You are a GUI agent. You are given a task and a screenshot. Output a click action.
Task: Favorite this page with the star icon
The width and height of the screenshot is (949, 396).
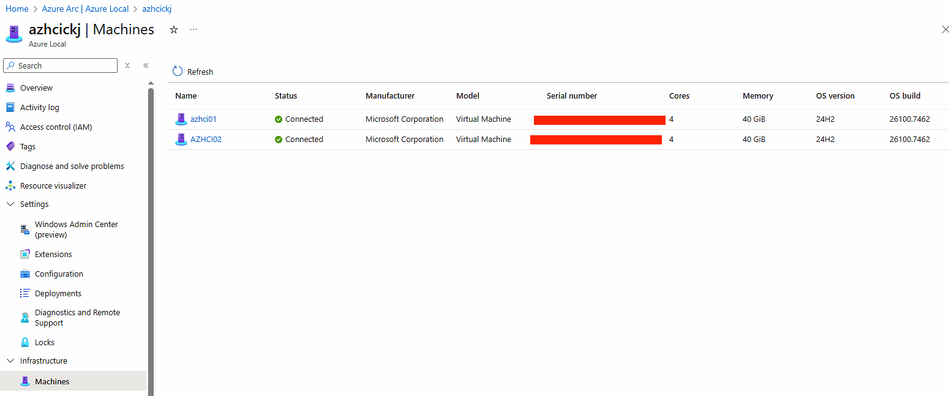click(174, 29)
